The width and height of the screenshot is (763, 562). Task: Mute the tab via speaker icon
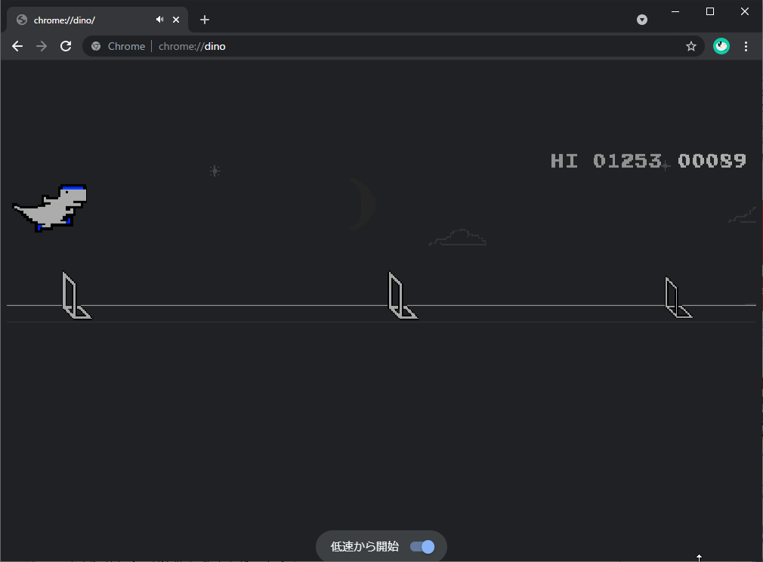click(159, 20)
